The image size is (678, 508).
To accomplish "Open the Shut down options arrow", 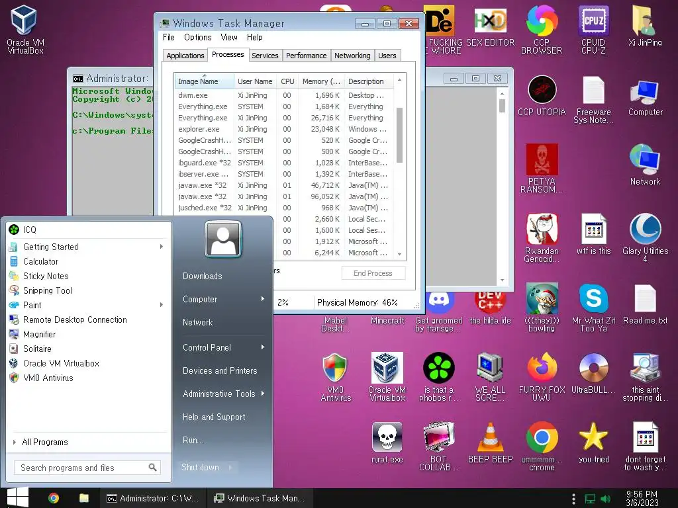I will click(x=230, y=467).
